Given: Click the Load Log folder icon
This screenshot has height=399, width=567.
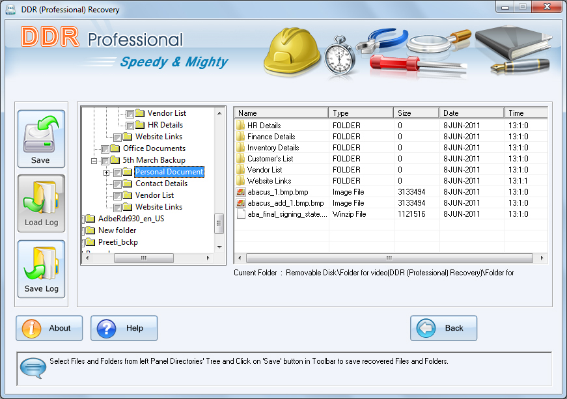Looking at the screenshot, I should tap(41, 197).
